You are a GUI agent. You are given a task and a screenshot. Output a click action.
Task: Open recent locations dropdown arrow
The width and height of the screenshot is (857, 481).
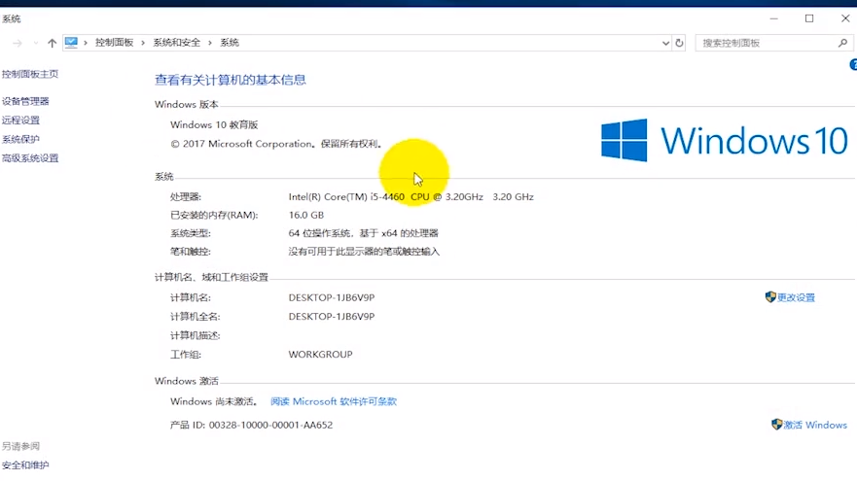[x=36, y=43]
